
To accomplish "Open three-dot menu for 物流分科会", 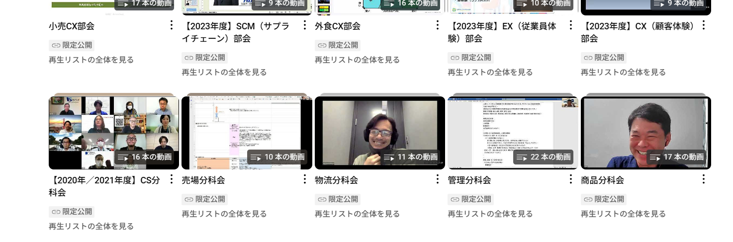I will pos(438,179).
